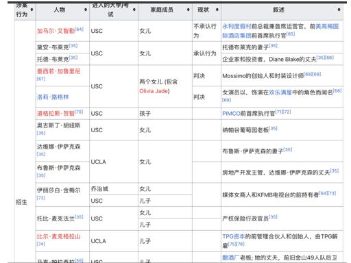351x263 pixels.
Task: Open reference [35] beside 托德·布莱克
Action: (x=73, y=58)
